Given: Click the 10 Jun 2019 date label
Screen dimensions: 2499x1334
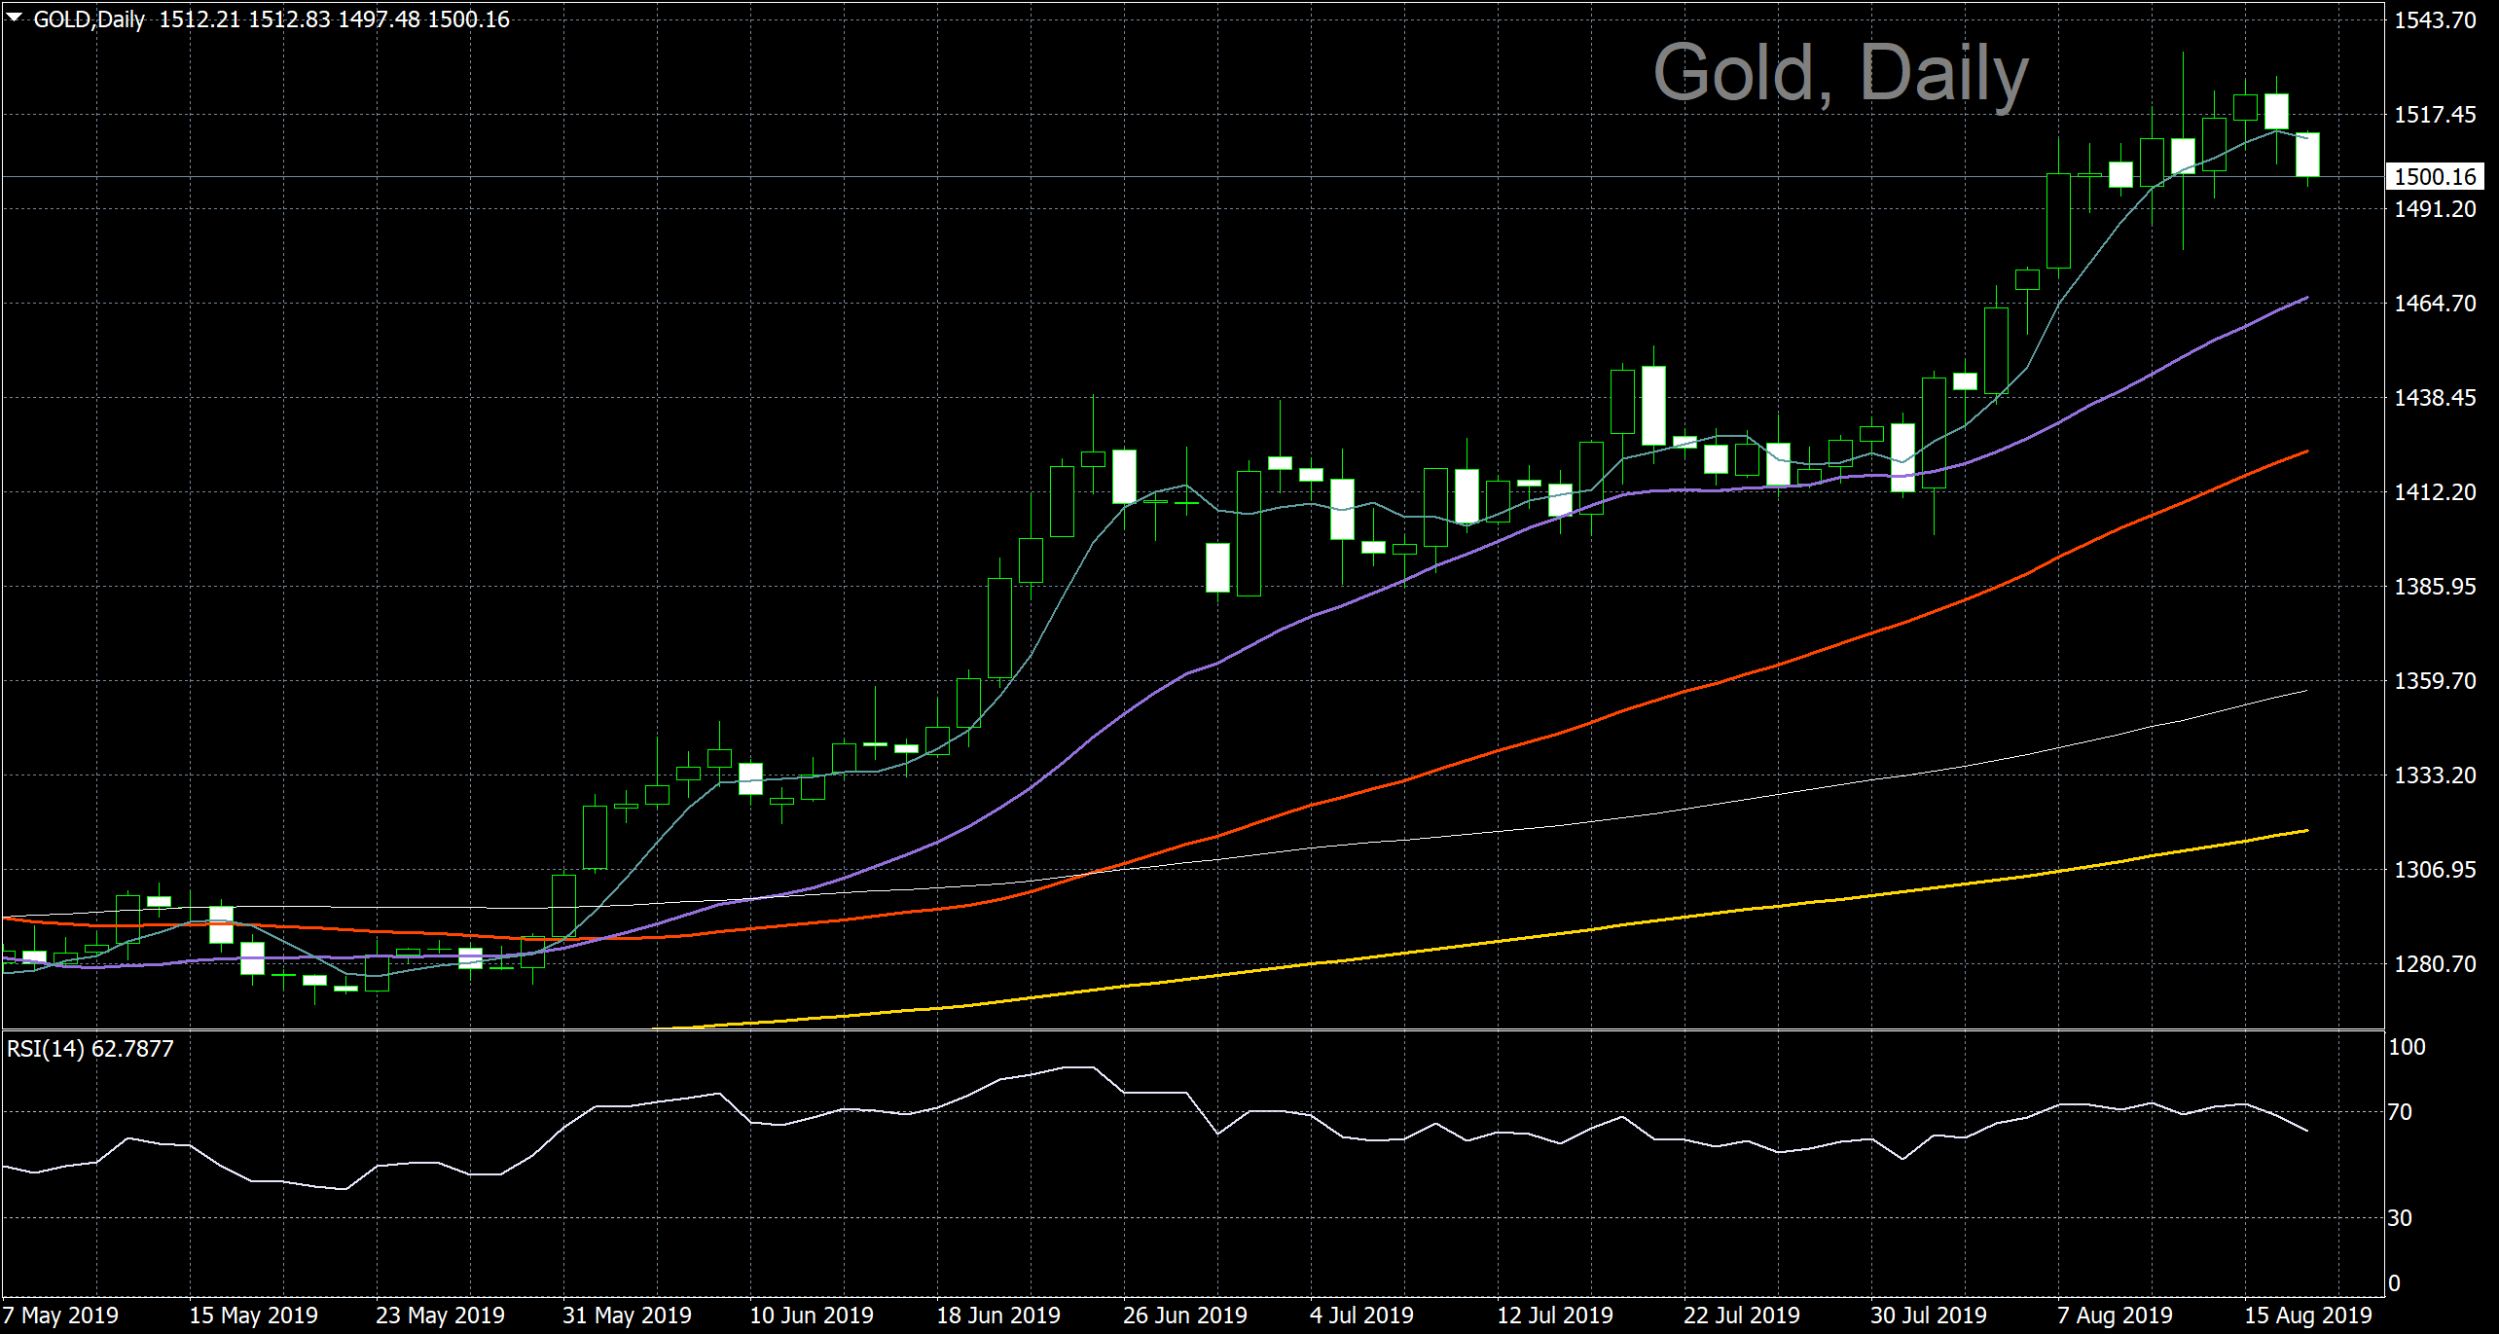Looking at the screenshot, I should point(812,1316).
